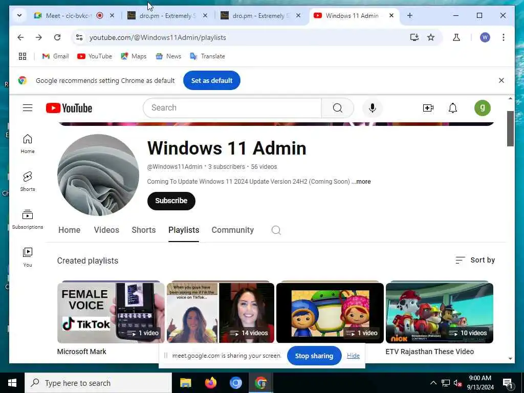The image size is (524, 393).
Task: Bookmark this page with star icon
Action: 431,37
